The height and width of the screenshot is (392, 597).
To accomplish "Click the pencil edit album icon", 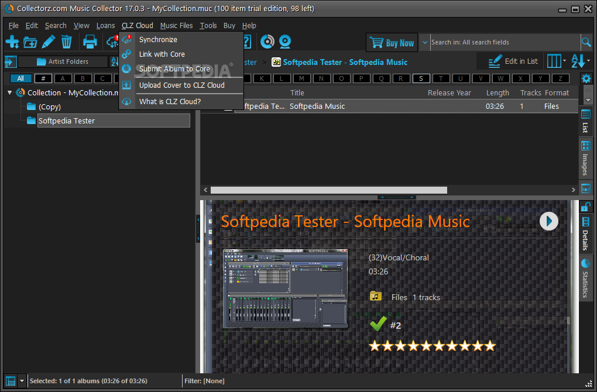I will 49,42.
